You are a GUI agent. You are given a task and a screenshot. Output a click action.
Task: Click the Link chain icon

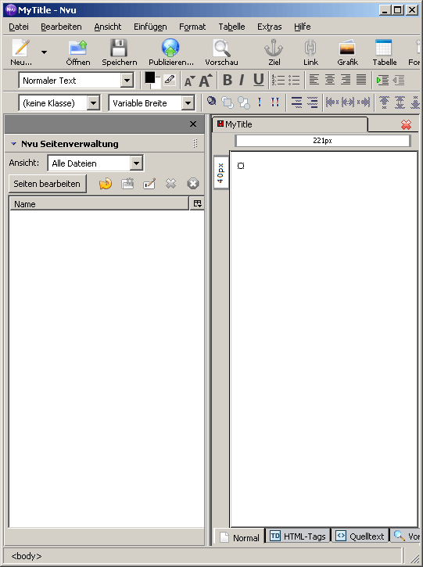point(310,48)
